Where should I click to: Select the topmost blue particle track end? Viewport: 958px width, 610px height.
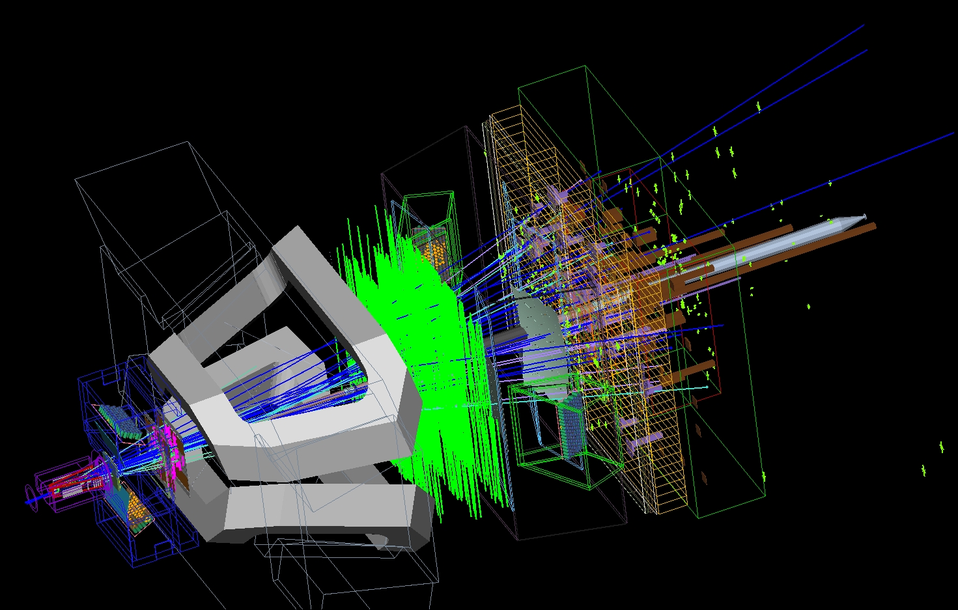(x=863, y=25)
